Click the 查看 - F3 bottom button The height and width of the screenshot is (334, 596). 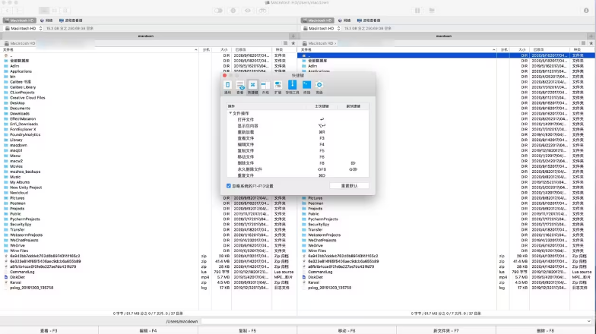pyautogui.click(x=49, y=331)
